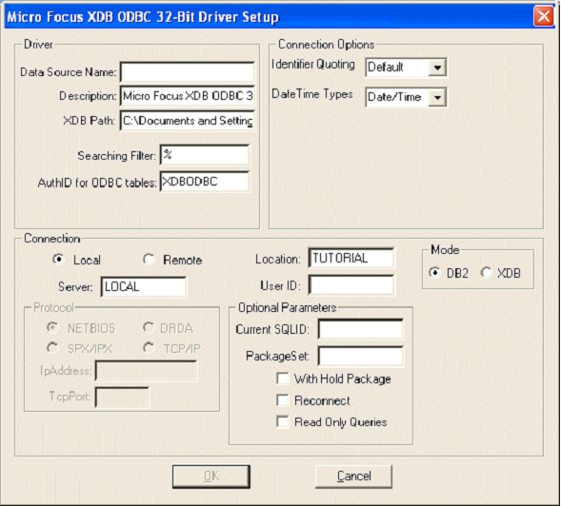Click the Cancel button

click(x=354, y=477)
